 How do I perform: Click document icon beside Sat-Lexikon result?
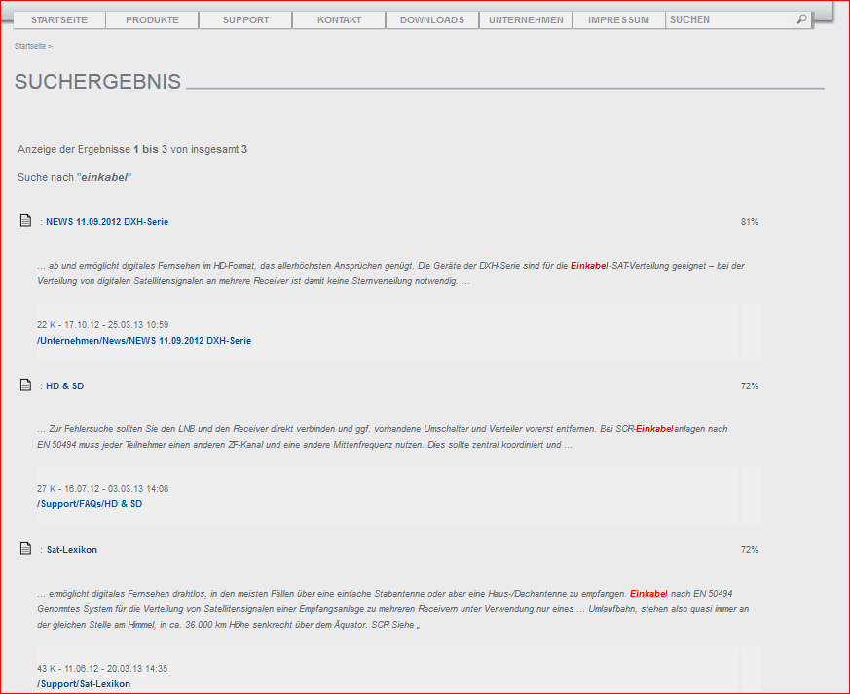tap(26, 549)
